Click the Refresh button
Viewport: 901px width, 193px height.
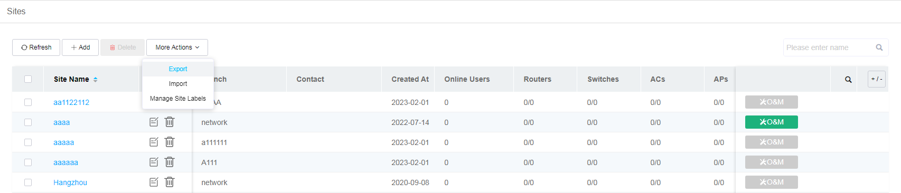pyautogui.click(x=36, y=47)
